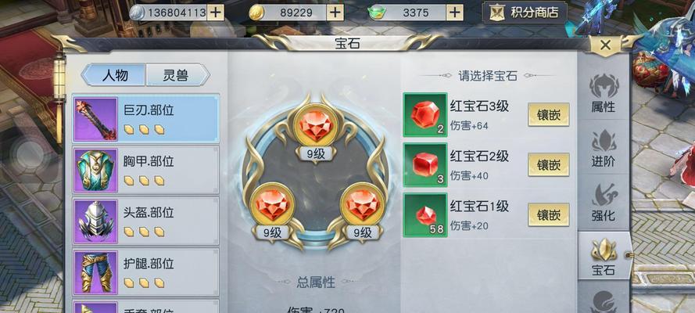Open the 宝石 side tab

pos(604,256)
